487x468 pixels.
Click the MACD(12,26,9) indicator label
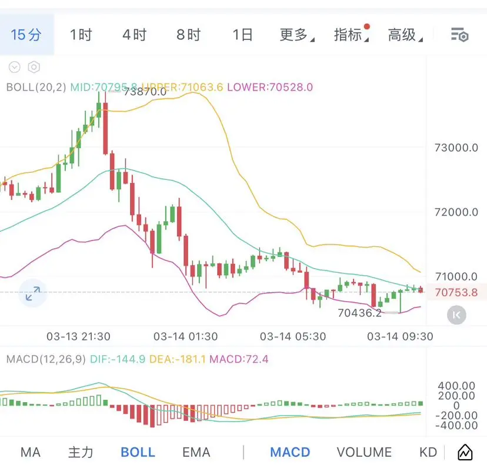tap(46, 359)
